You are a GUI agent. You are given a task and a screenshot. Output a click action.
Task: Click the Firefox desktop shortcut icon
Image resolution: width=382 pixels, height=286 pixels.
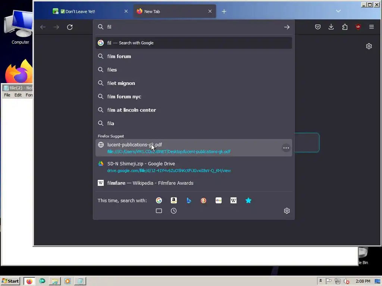(x=19, y=71)
